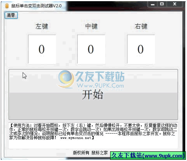Click the 清零 reset button

(x=11, y=15)
